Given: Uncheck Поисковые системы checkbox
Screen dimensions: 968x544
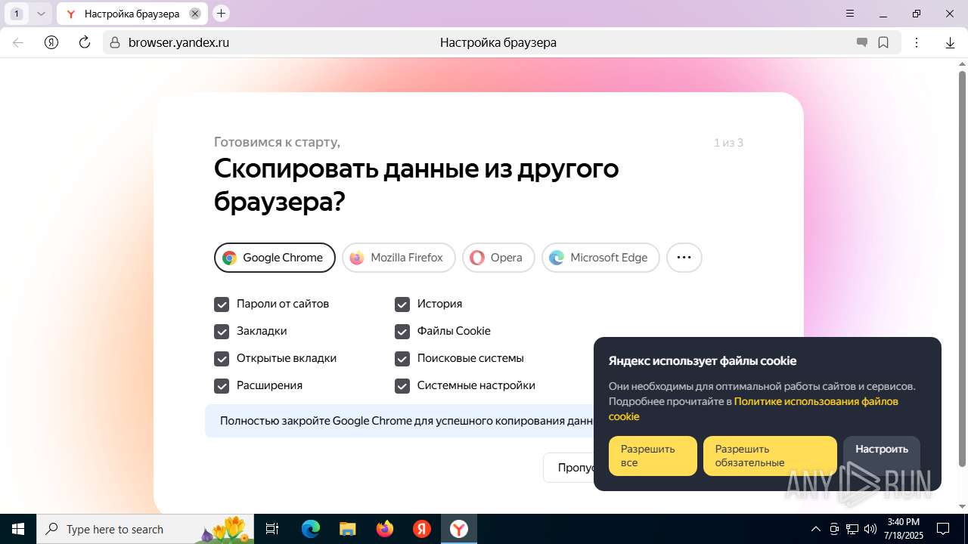Looking at the screenshot, I should (402, 358).
